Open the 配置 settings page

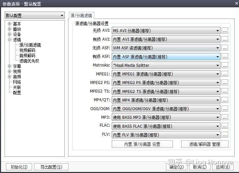17,93
